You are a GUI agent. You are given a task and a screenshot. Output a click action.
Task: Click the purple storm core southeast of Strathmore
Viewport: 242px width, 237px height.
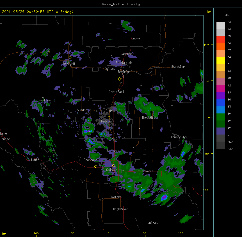click(x=164, y=197)
